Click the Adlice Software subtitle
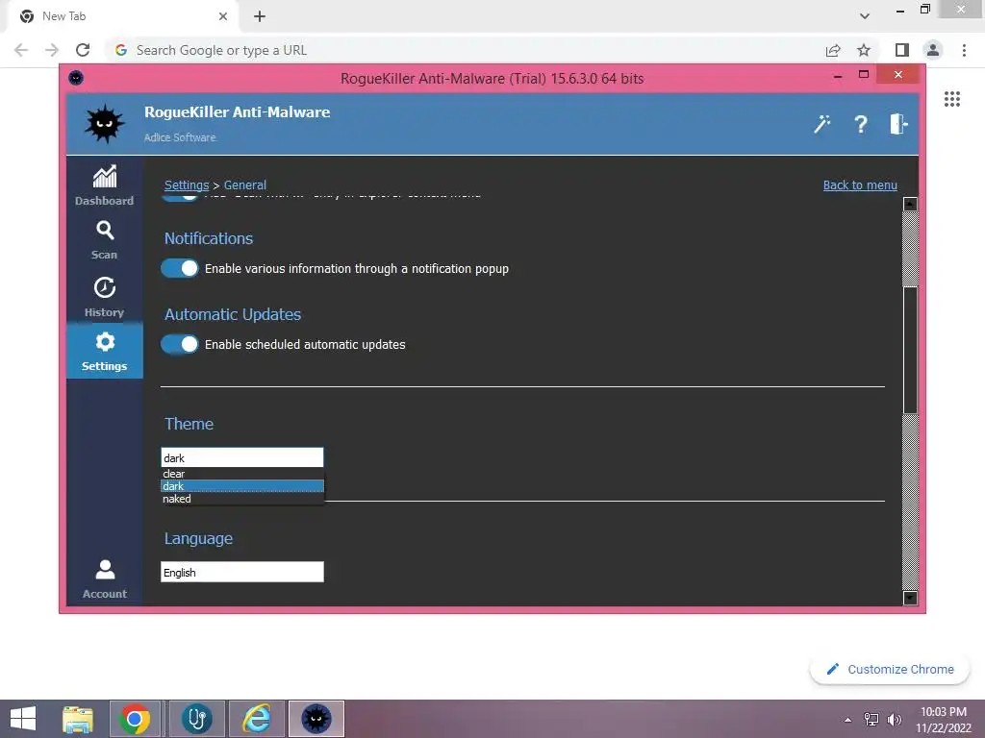 180,137
